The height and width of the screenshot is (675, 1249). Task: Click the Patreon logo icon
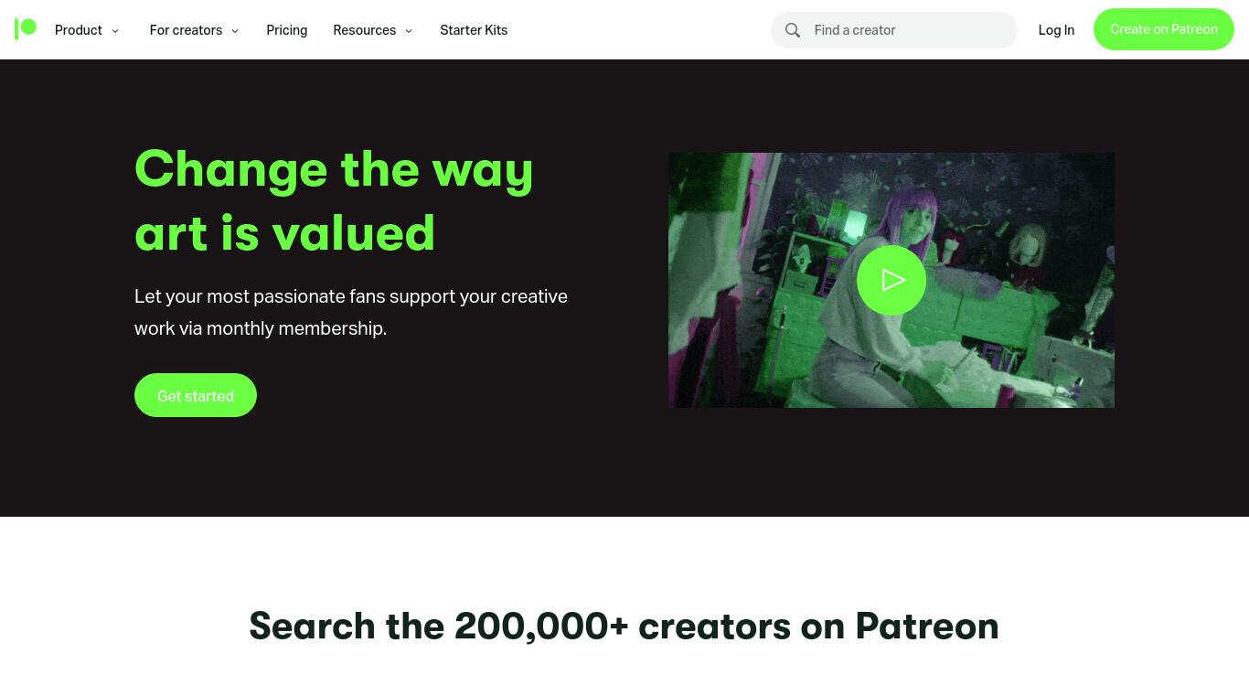[26, 29]
